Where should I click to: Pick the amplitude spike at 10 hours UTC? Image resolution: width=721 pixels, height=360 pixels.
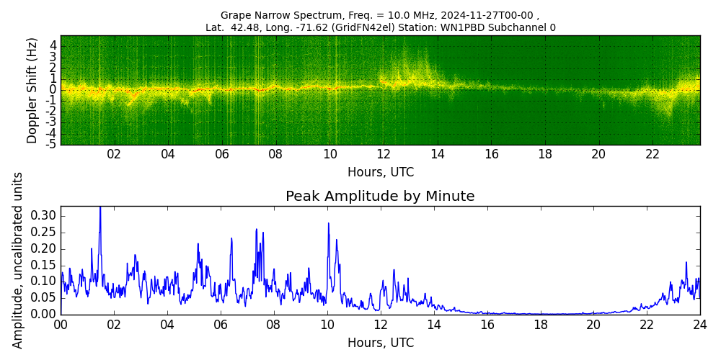tap(328, 225)
